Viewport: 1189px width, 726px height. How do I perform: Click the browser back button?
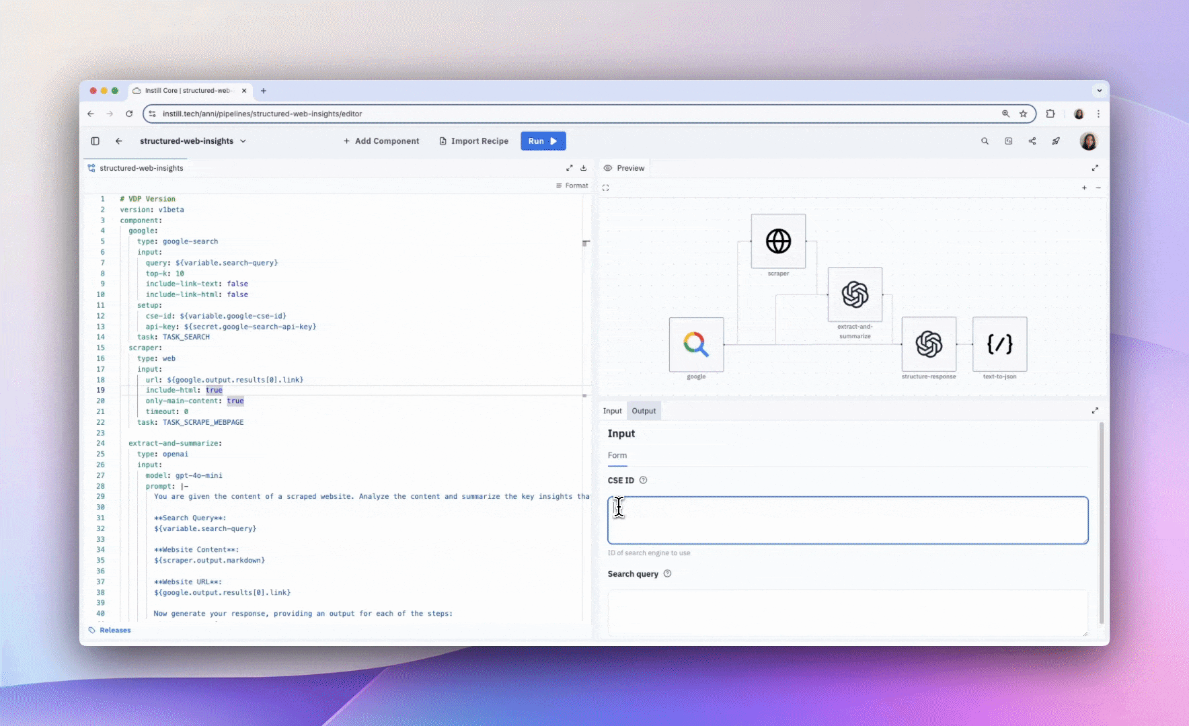click(x=91, y=114)
